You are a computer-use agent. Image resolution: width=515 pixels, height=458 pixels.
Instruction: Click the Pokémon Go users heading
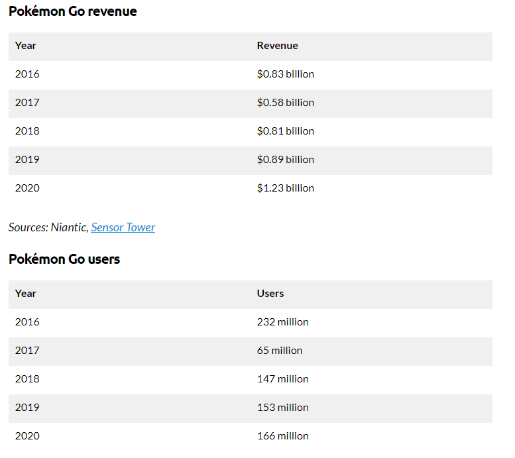pyautogui.click(x=64, y=259)
